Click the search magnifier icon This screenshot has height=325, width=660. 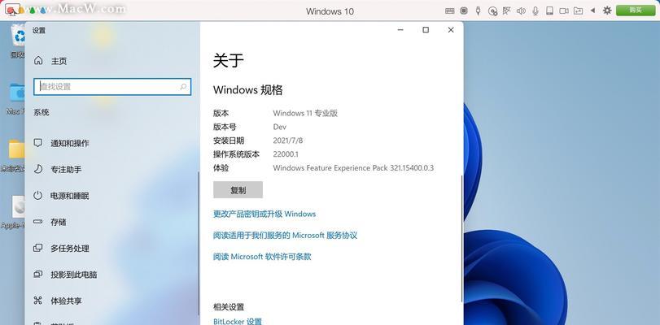click(x=183, y=87)
